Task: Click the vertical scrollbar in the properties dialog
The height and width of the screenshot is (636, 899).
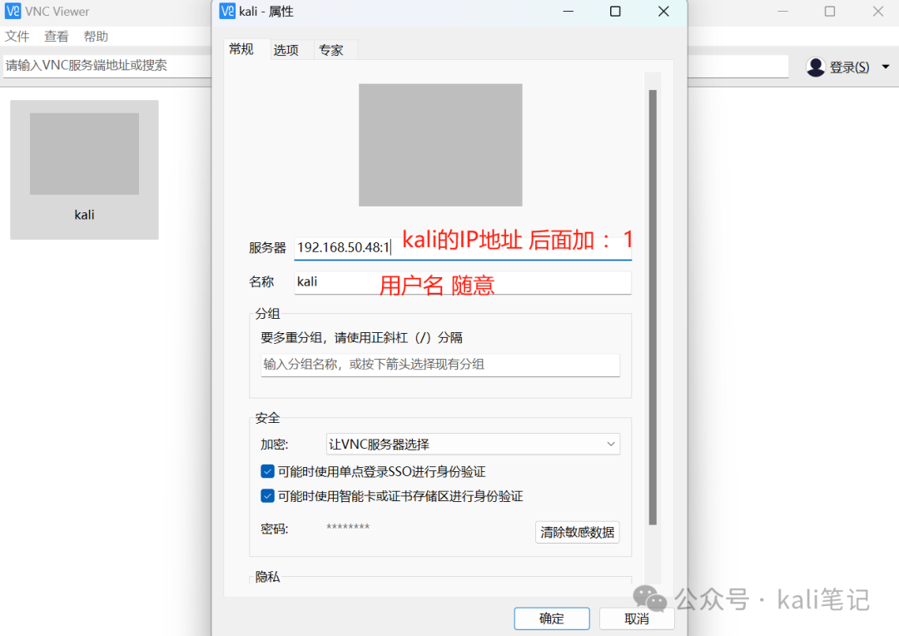Action: tap(653, 307)
